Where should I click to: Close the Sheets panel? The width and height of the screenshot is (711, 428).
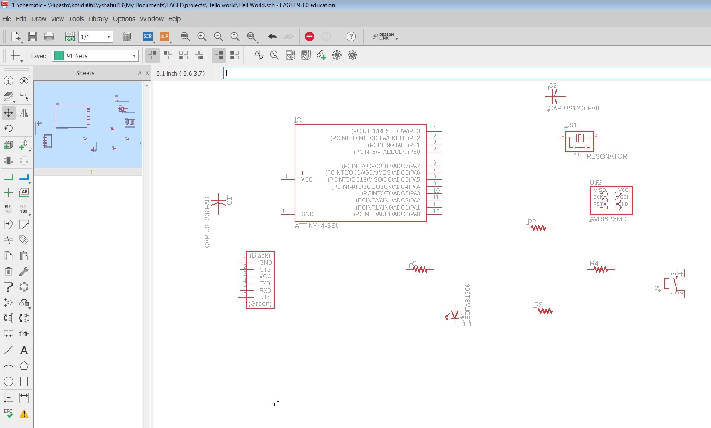(x=147, y=73)
